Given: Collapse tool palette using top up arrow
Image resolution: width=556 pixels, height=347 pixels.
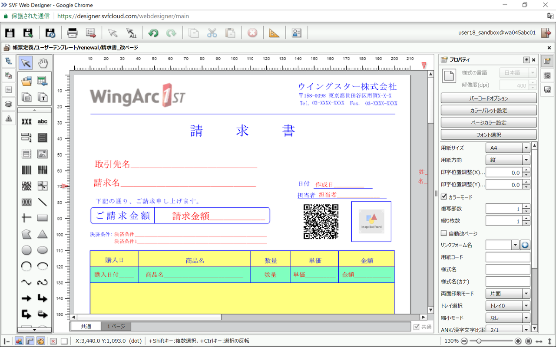Looking at the screenshot, I should (34, 110).
